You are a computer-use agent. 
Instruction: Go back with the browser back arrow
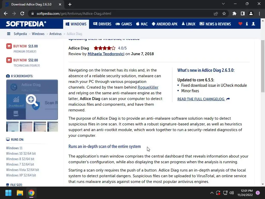[6, 13]
